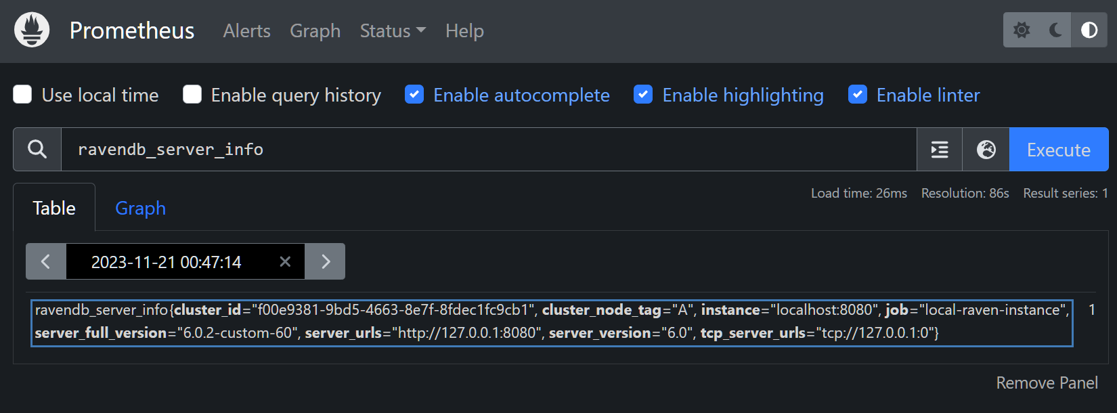The image size is (1117, 413).
Task: Click the Prometheus flame logo
Action: click(x=32, y=30)
